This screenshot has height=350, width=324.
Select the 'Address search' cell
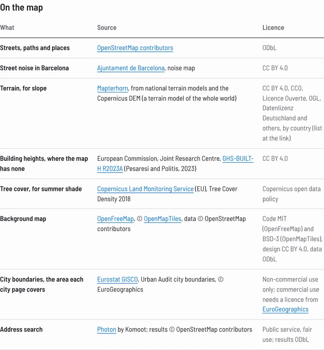21,330
